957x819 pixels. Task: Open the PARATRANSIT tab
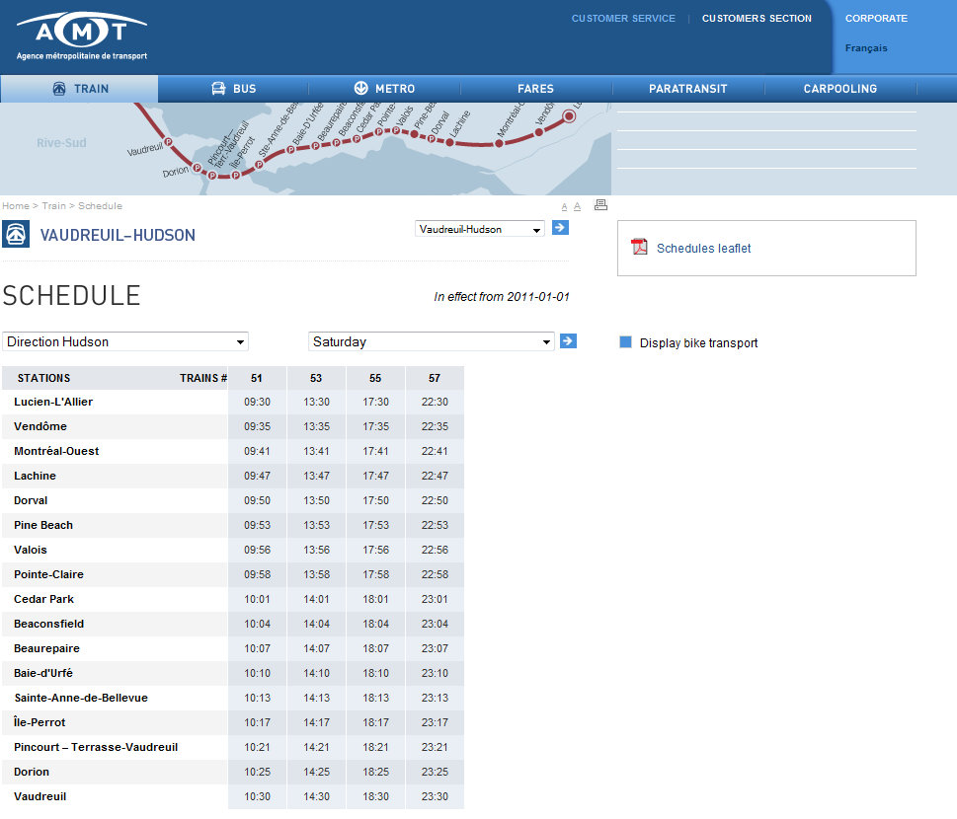click(687, 89)
